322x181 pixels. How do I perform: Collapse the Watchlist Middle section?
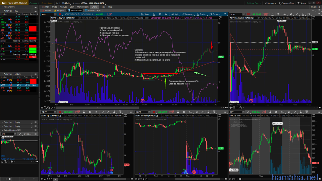2,74
